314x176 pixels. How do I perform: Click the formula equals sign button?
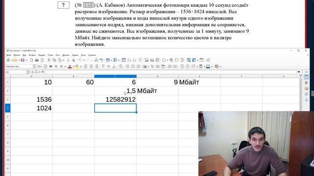43,72
